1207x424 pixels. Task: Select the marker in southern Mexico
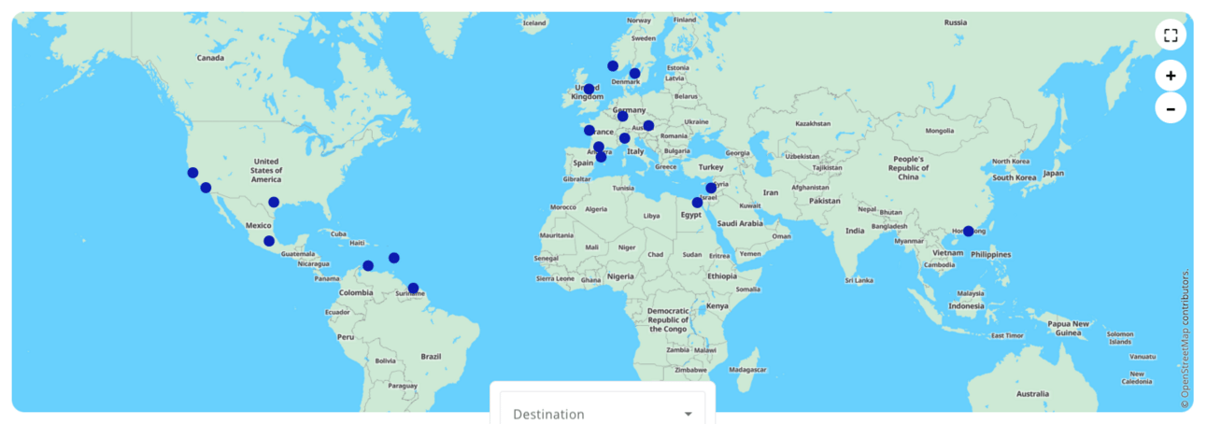tap(269, 241)
